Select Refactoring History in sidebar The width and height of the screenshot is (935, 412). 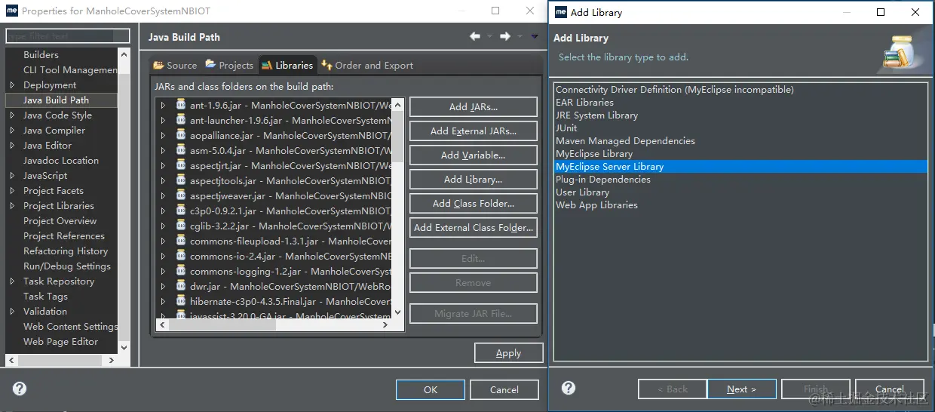(66, 251)
